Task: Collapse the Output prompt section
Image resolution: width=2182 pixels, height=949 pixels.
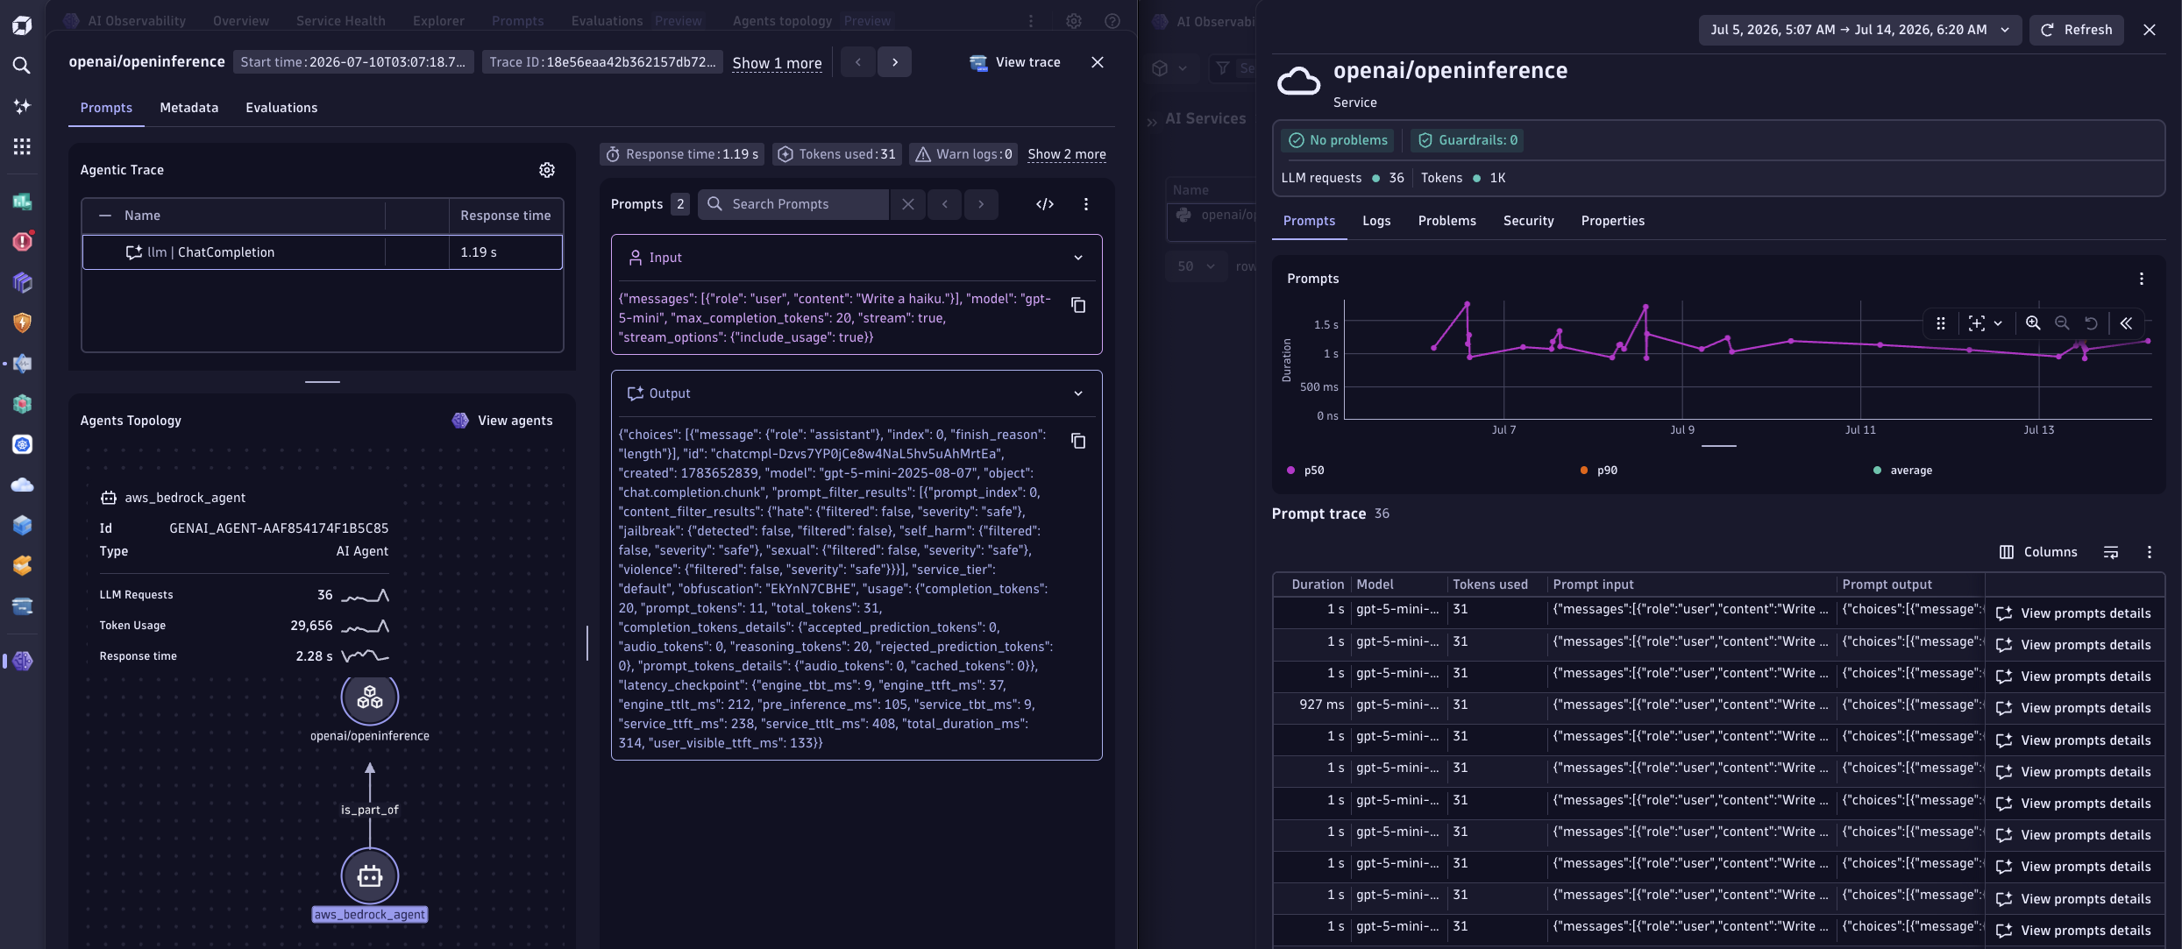Action: pyautogui.click(x=1078, y=393)
